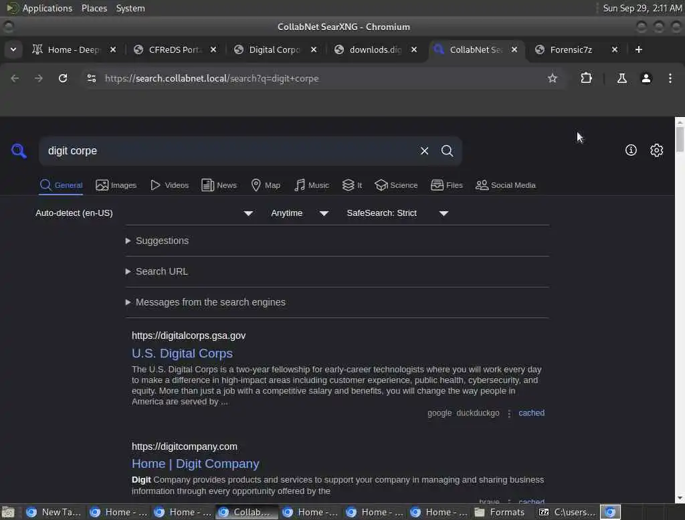Click the page vertical scrollbar thumb
This screenshot has width=685, height=520.
[x=680, y=139]
